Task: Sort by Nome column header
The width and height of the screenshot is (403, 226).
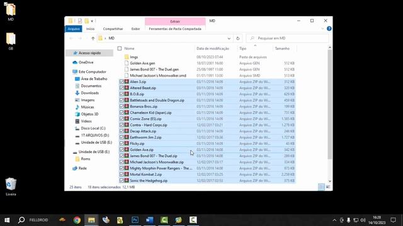Action: pyautogui.click(x=129, y=48)
